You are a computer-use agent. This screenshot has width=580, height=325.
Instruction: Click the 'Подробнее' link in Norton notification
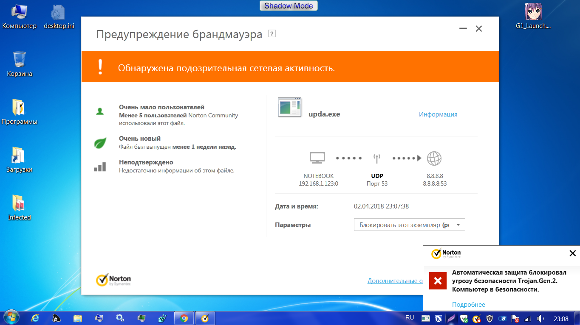coord(469,305)
